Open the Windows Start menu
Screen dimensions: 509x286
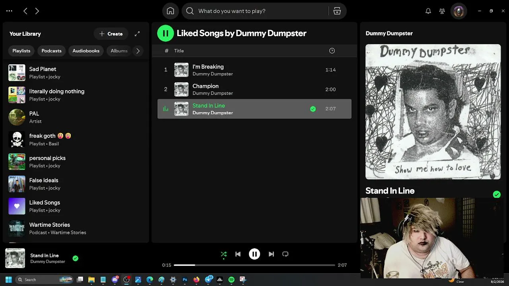(8, 280)
